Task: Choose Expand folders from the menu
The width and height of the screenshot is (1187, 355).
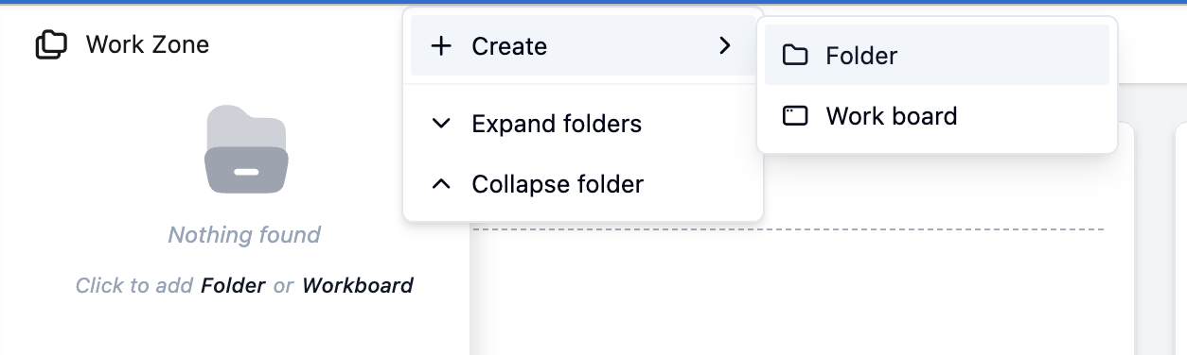Action: click(583, 124)
